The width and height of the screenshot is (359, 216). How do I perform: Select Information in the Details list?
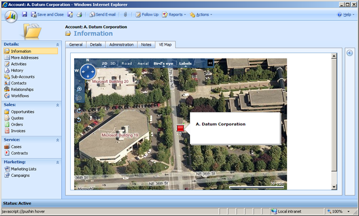pos(31,51)
